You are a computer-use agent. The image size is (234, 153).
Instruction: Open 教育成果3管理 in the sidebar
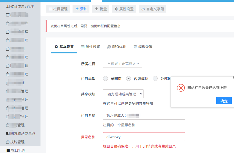[20, 6]
